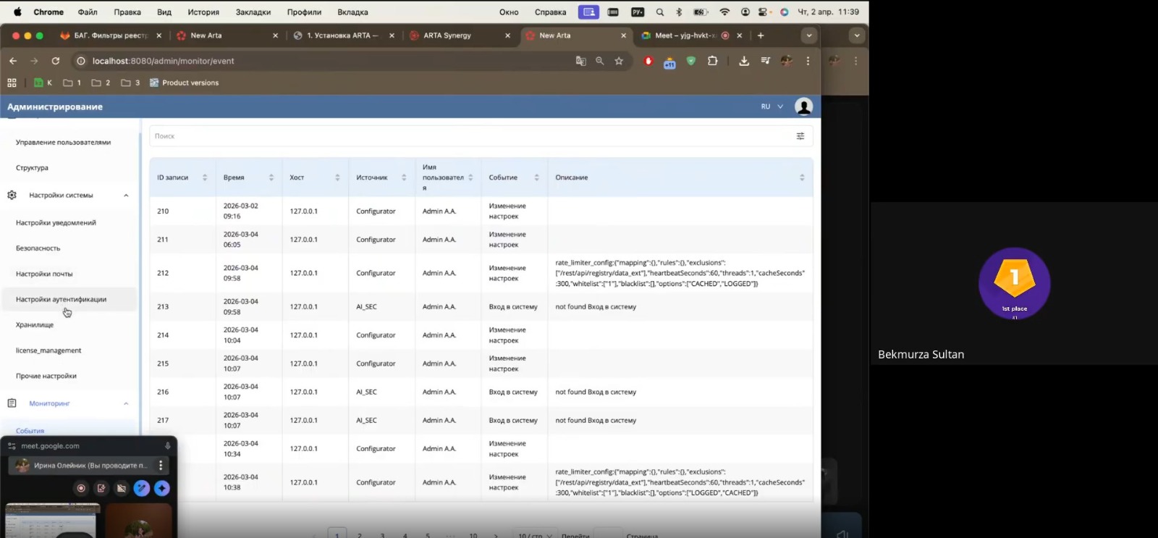Reload the page with the refresh icon
This screenshot has height=538, width=1158.
[56, 61]
